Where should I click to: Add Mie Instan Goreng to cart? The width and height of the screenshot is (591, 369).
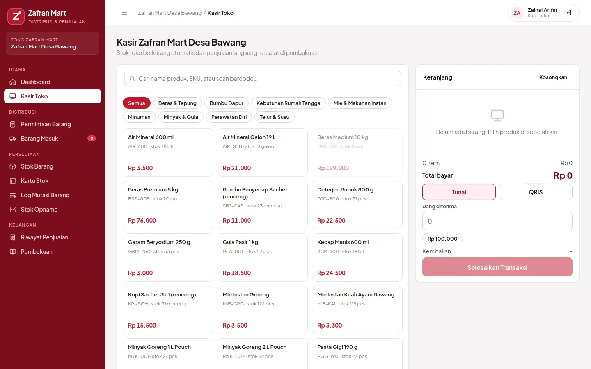click(263, 310)
